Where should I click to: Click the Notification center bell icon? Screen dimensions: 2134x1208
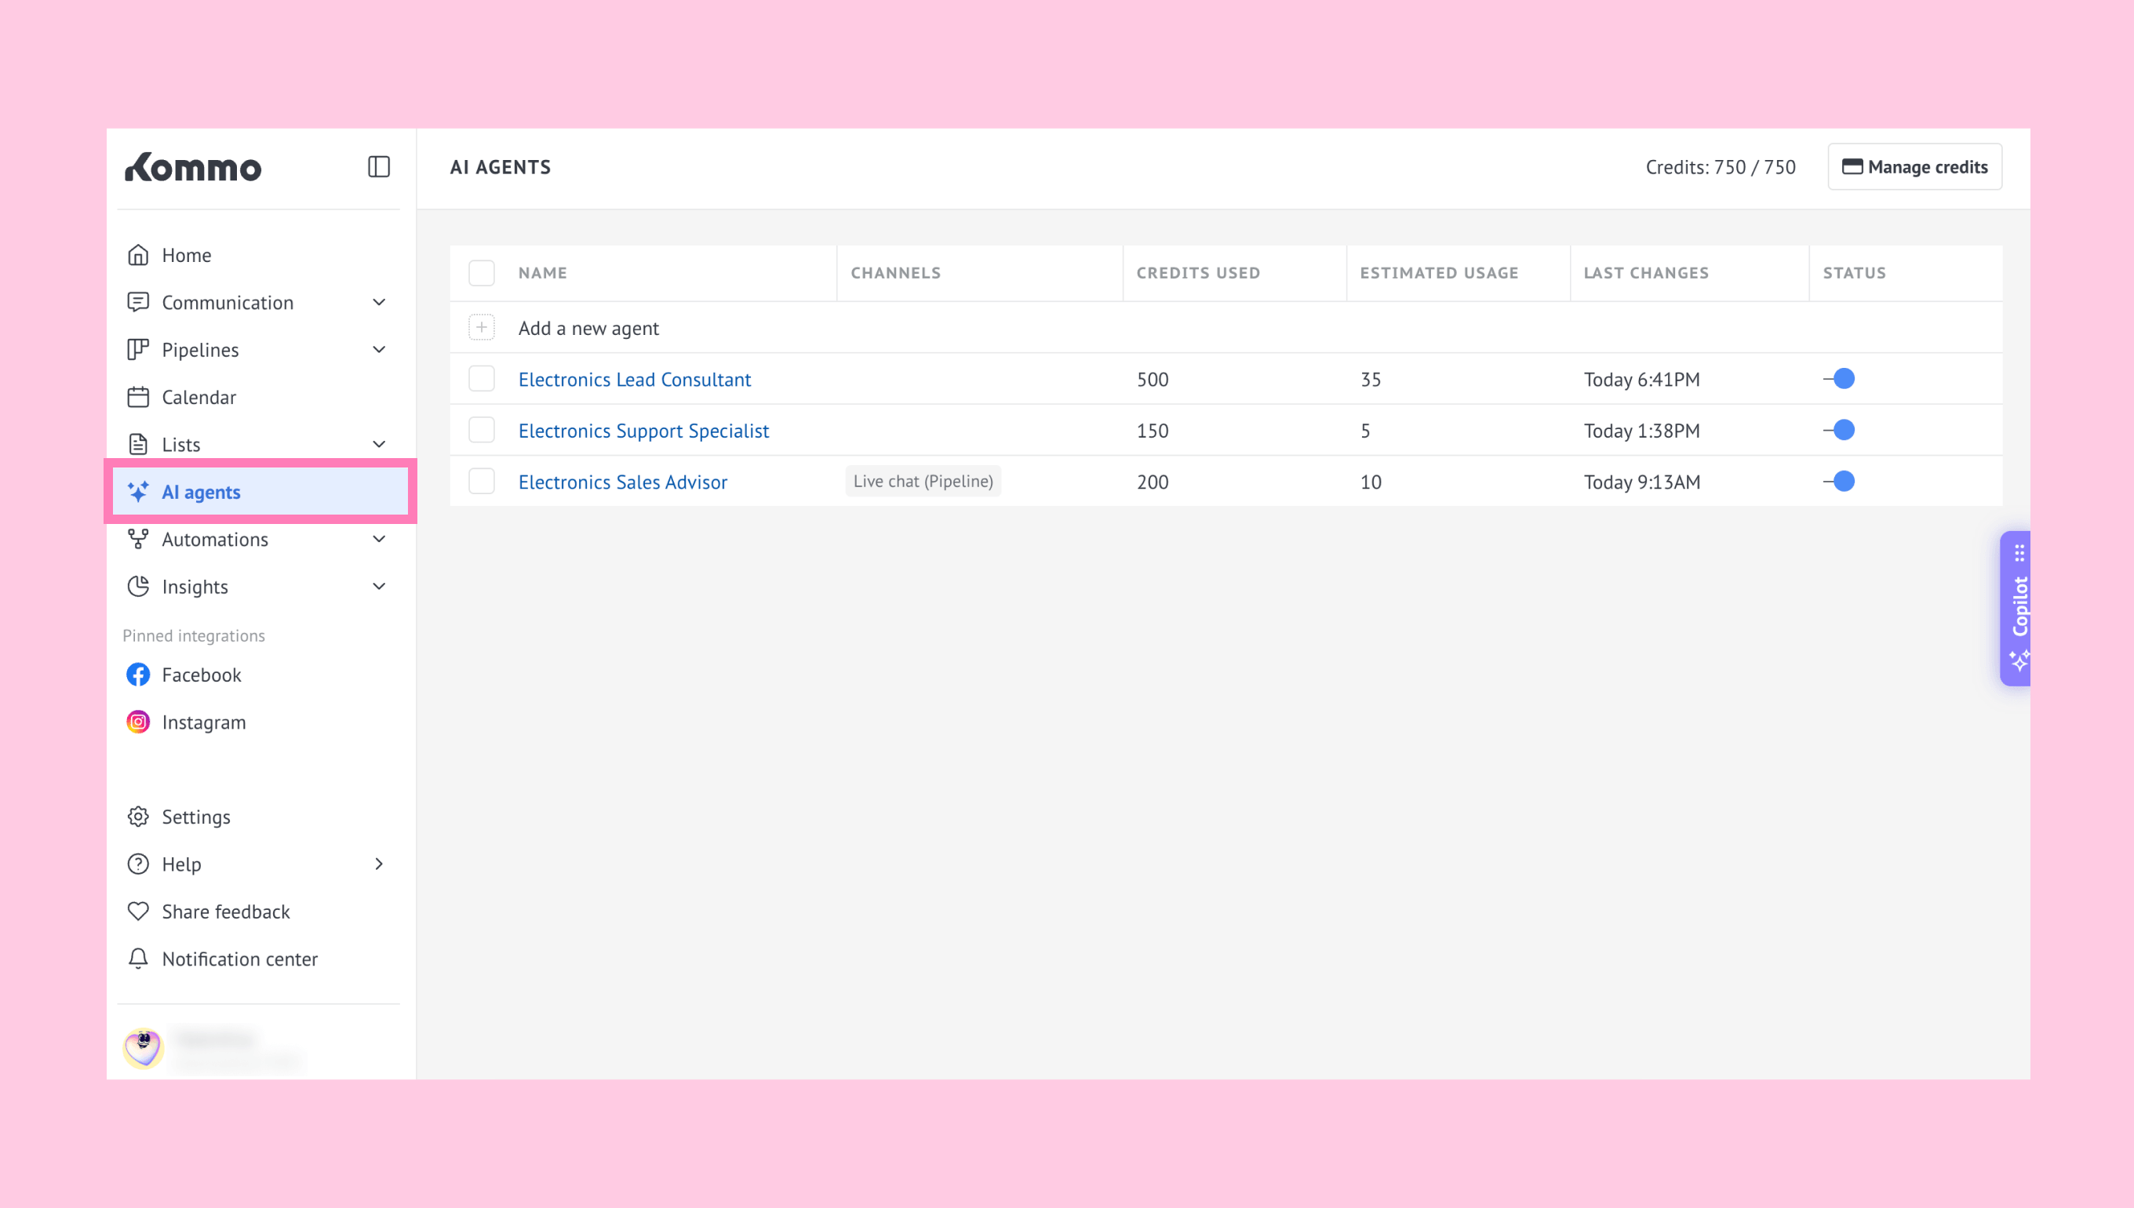point(138,959)
